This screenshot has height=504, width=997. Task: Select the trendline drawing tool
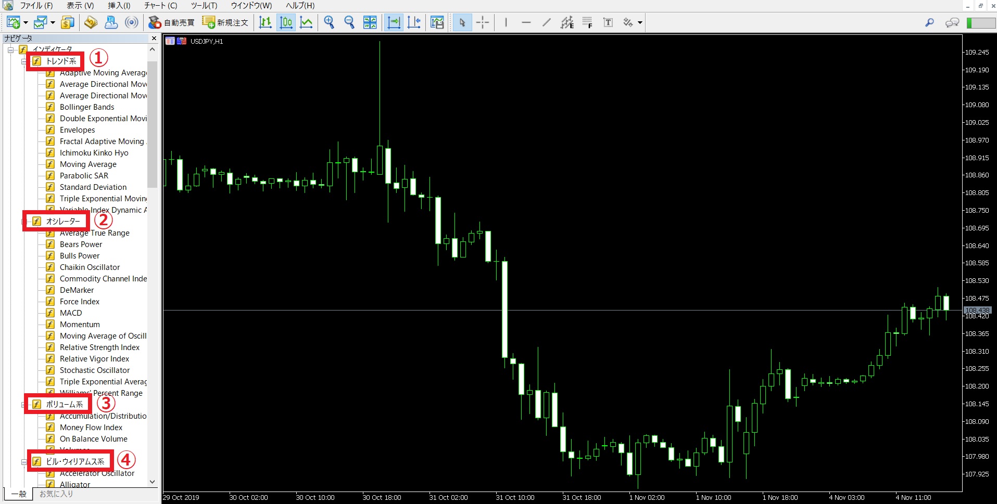[x=546, y=22]
